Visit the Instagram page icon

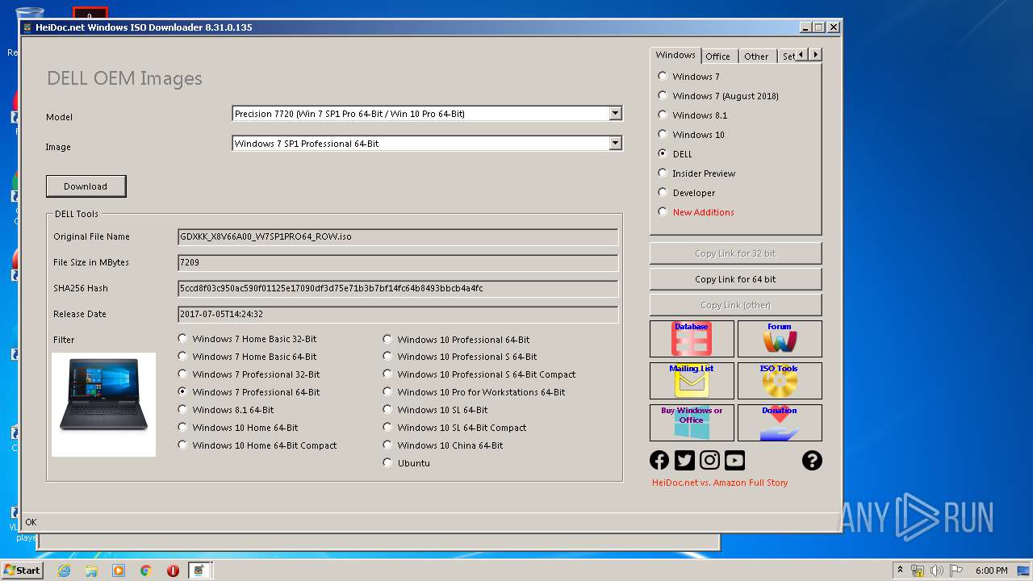click(709, 460)
